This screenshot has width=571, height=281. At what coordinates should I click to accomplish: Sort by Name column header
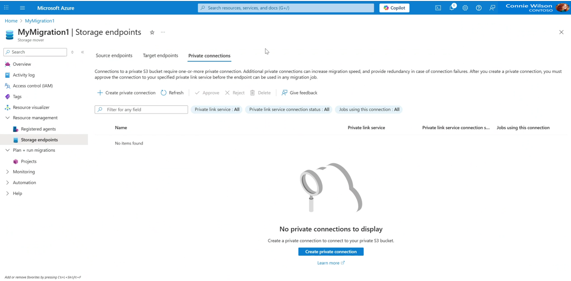pyautogui.click(x=121, y=127)
